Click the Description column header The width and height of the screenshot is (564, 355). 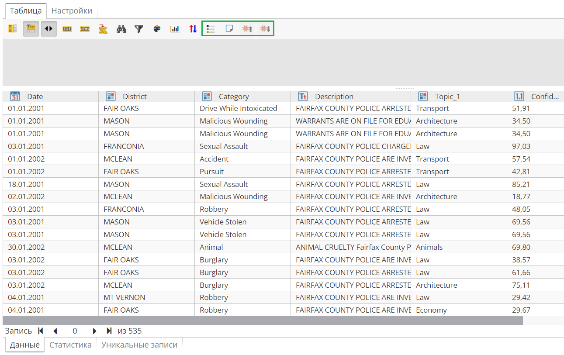pyautogui.click(x=351, y=97)
